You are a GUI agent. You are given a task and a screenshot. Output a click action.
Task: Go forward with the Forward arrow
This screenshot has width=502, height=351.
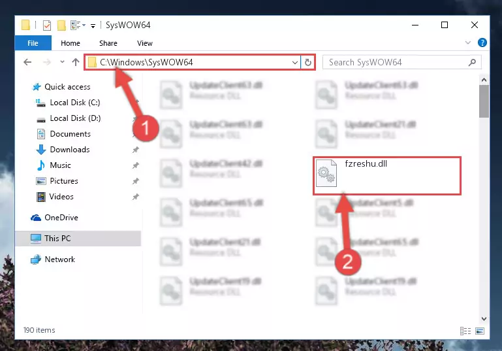pyautogui.click(x=47, y=62)
